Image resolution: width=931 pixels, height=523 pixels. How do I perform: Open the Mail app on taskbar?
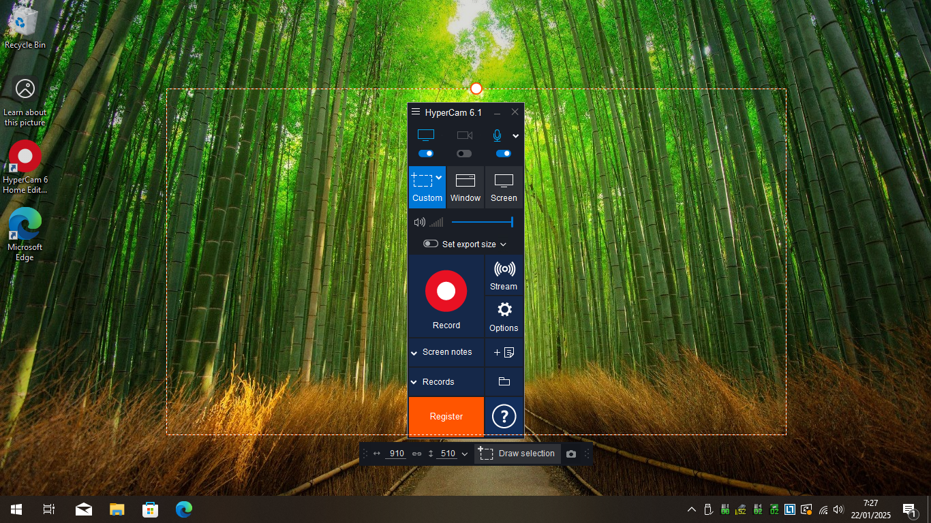(84, 509)
